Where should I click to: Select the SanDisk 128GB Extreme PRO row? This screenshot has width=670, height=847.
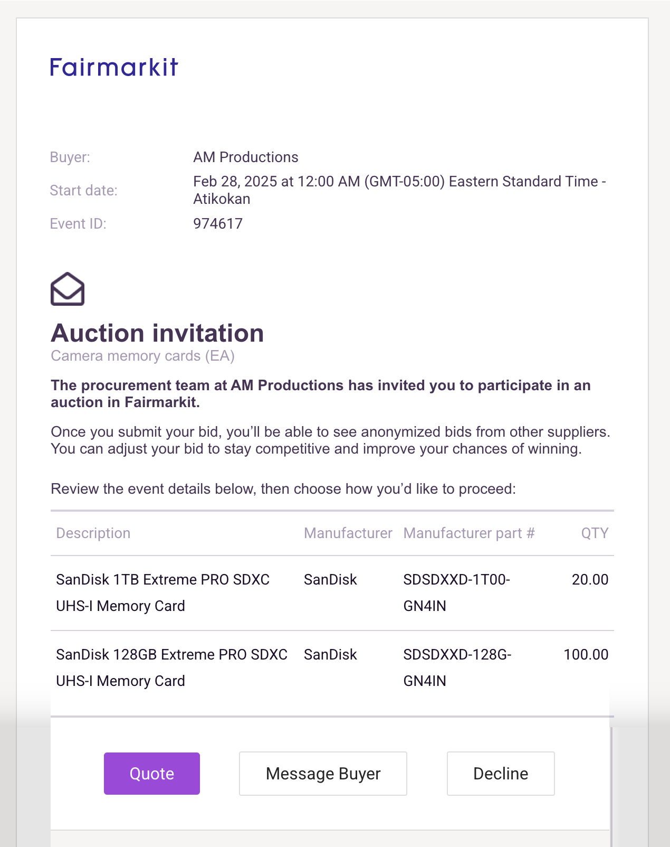[x=332, y=668]
